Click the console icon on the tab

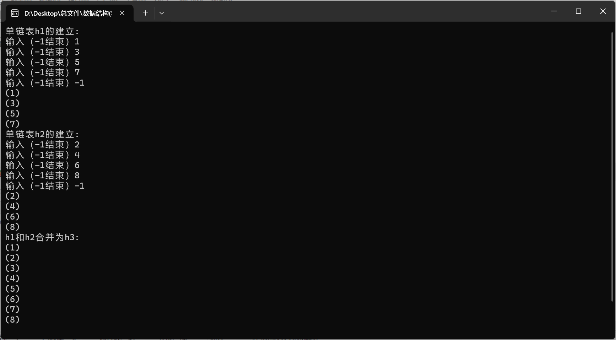coord(15,14)
